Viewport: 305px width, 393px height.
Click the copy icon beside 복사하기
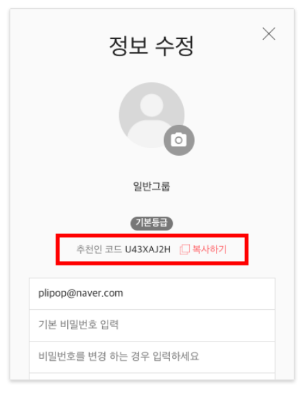[184, 250]
